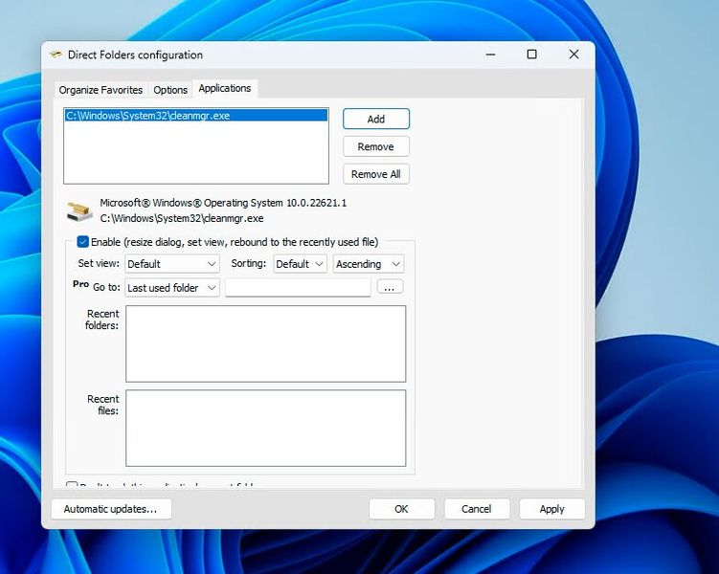Open the Options tab
The width and height of the screenshot is (719, 574).
pos(170,90)
